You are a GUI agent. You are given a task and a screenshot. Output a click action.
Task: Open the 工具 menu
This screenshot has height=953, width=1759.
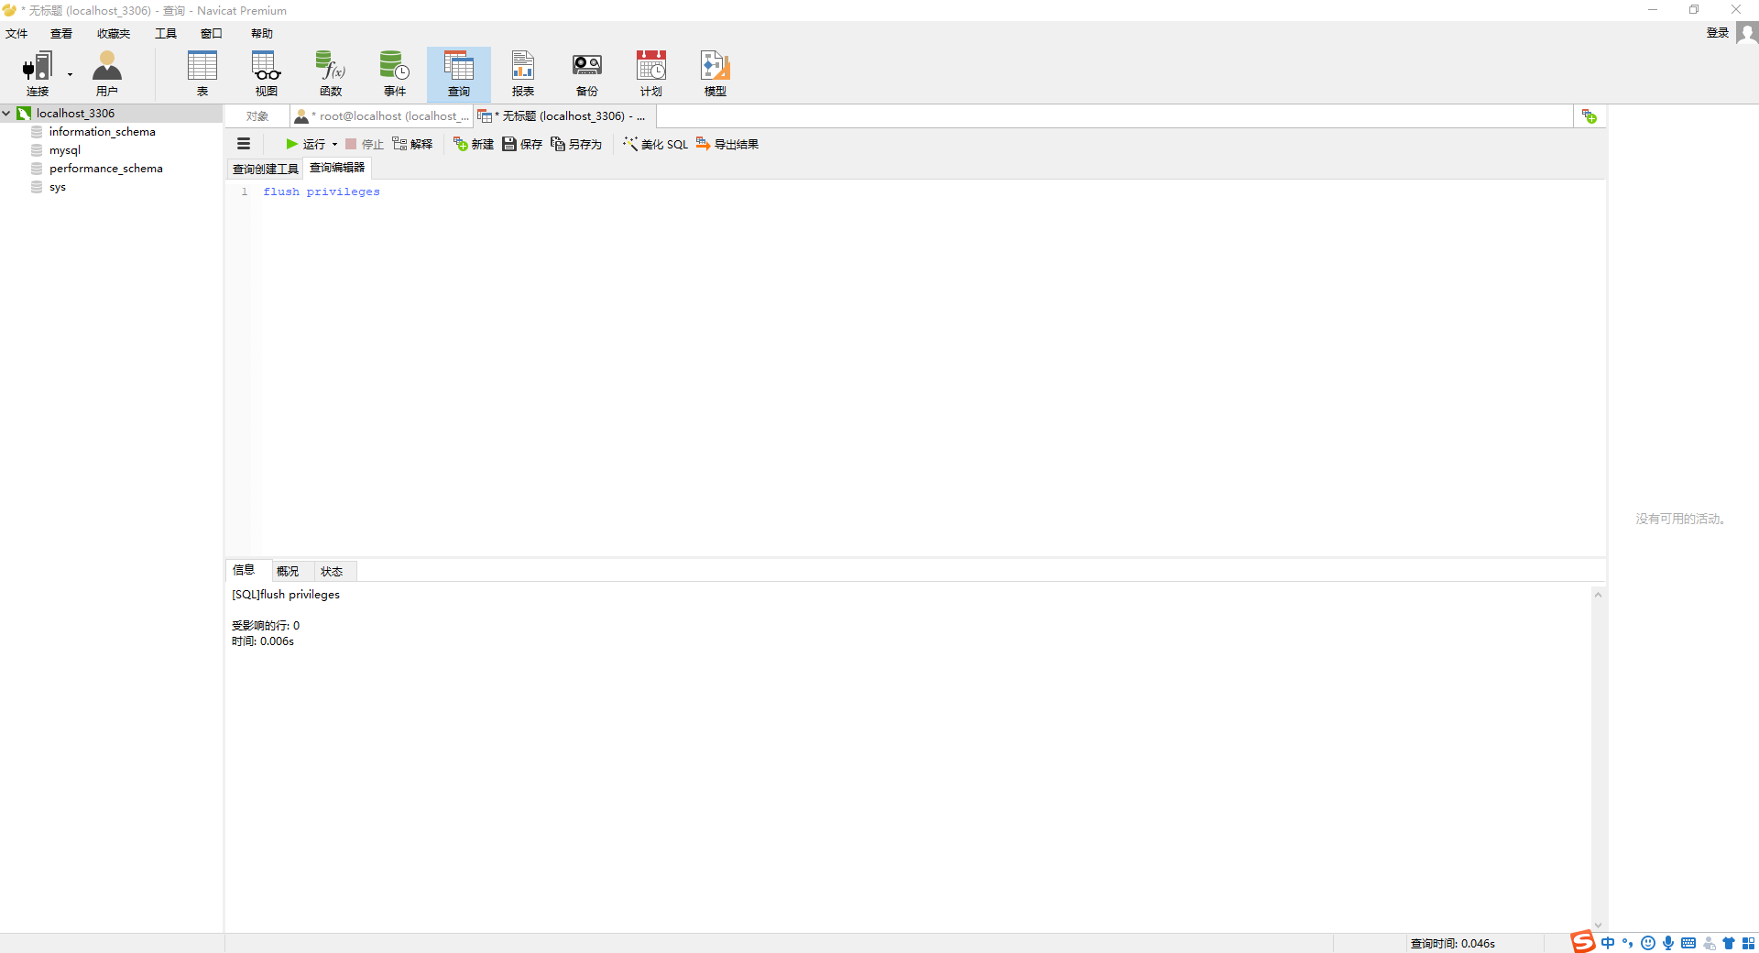click(165, 33)
